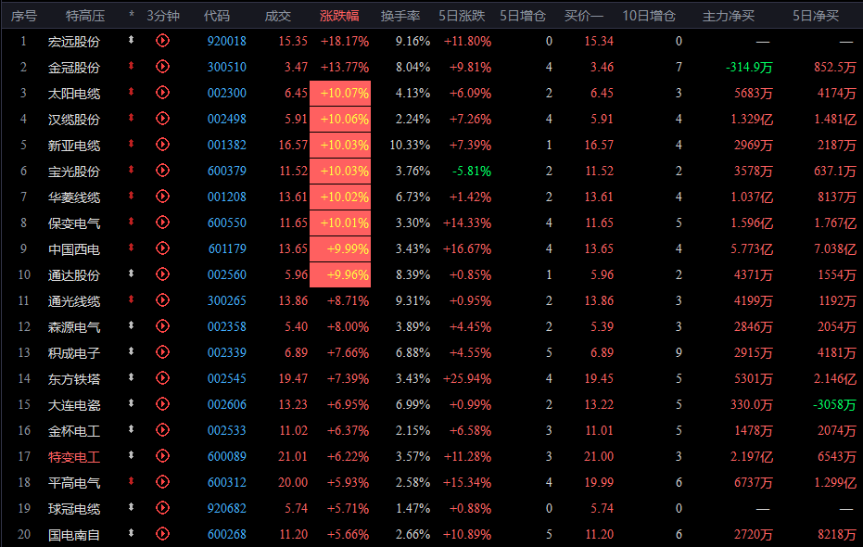Viewport: 863px width, 547px height.
Task: Click the white pin marker beside 通达股份
Action: (131, 273)
